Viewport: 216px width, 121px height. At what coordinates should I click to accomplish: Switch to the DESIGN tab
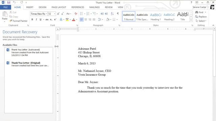43,7
